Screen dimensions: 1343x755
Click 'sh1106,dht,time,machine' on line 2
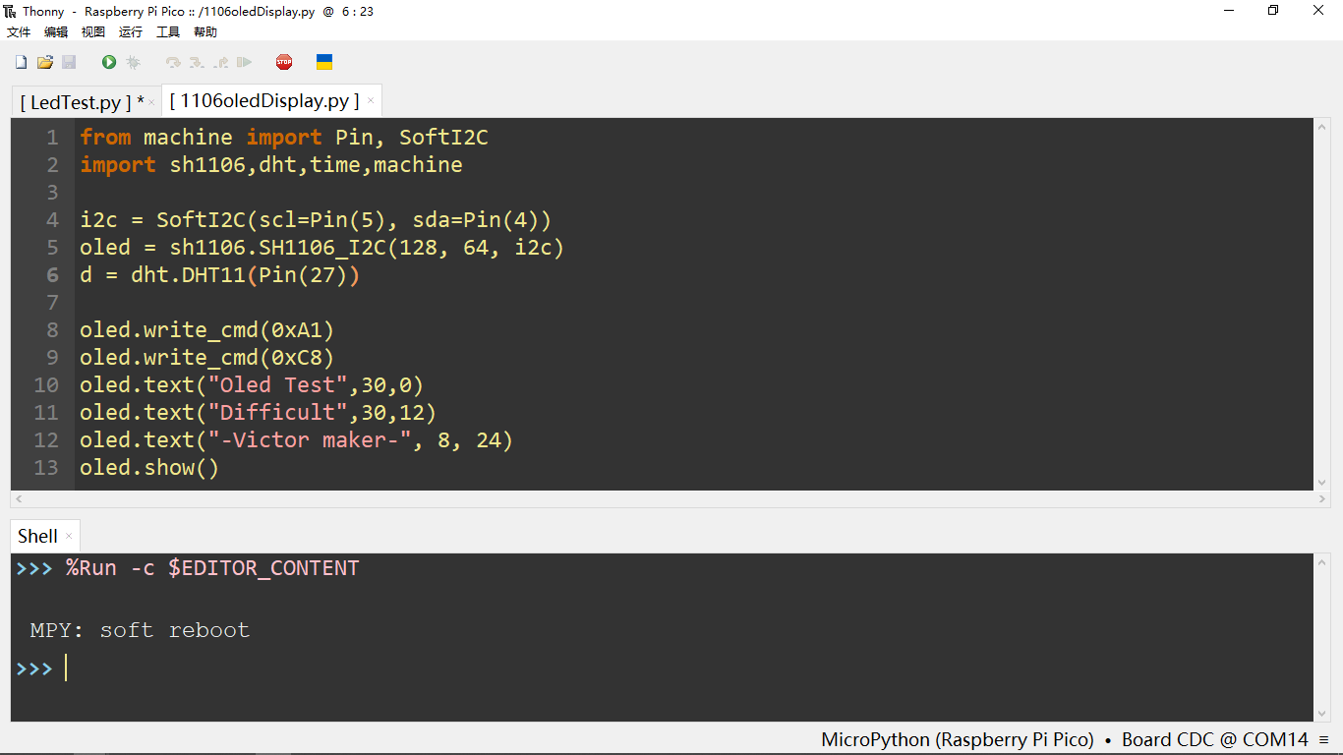coord(316,164)
